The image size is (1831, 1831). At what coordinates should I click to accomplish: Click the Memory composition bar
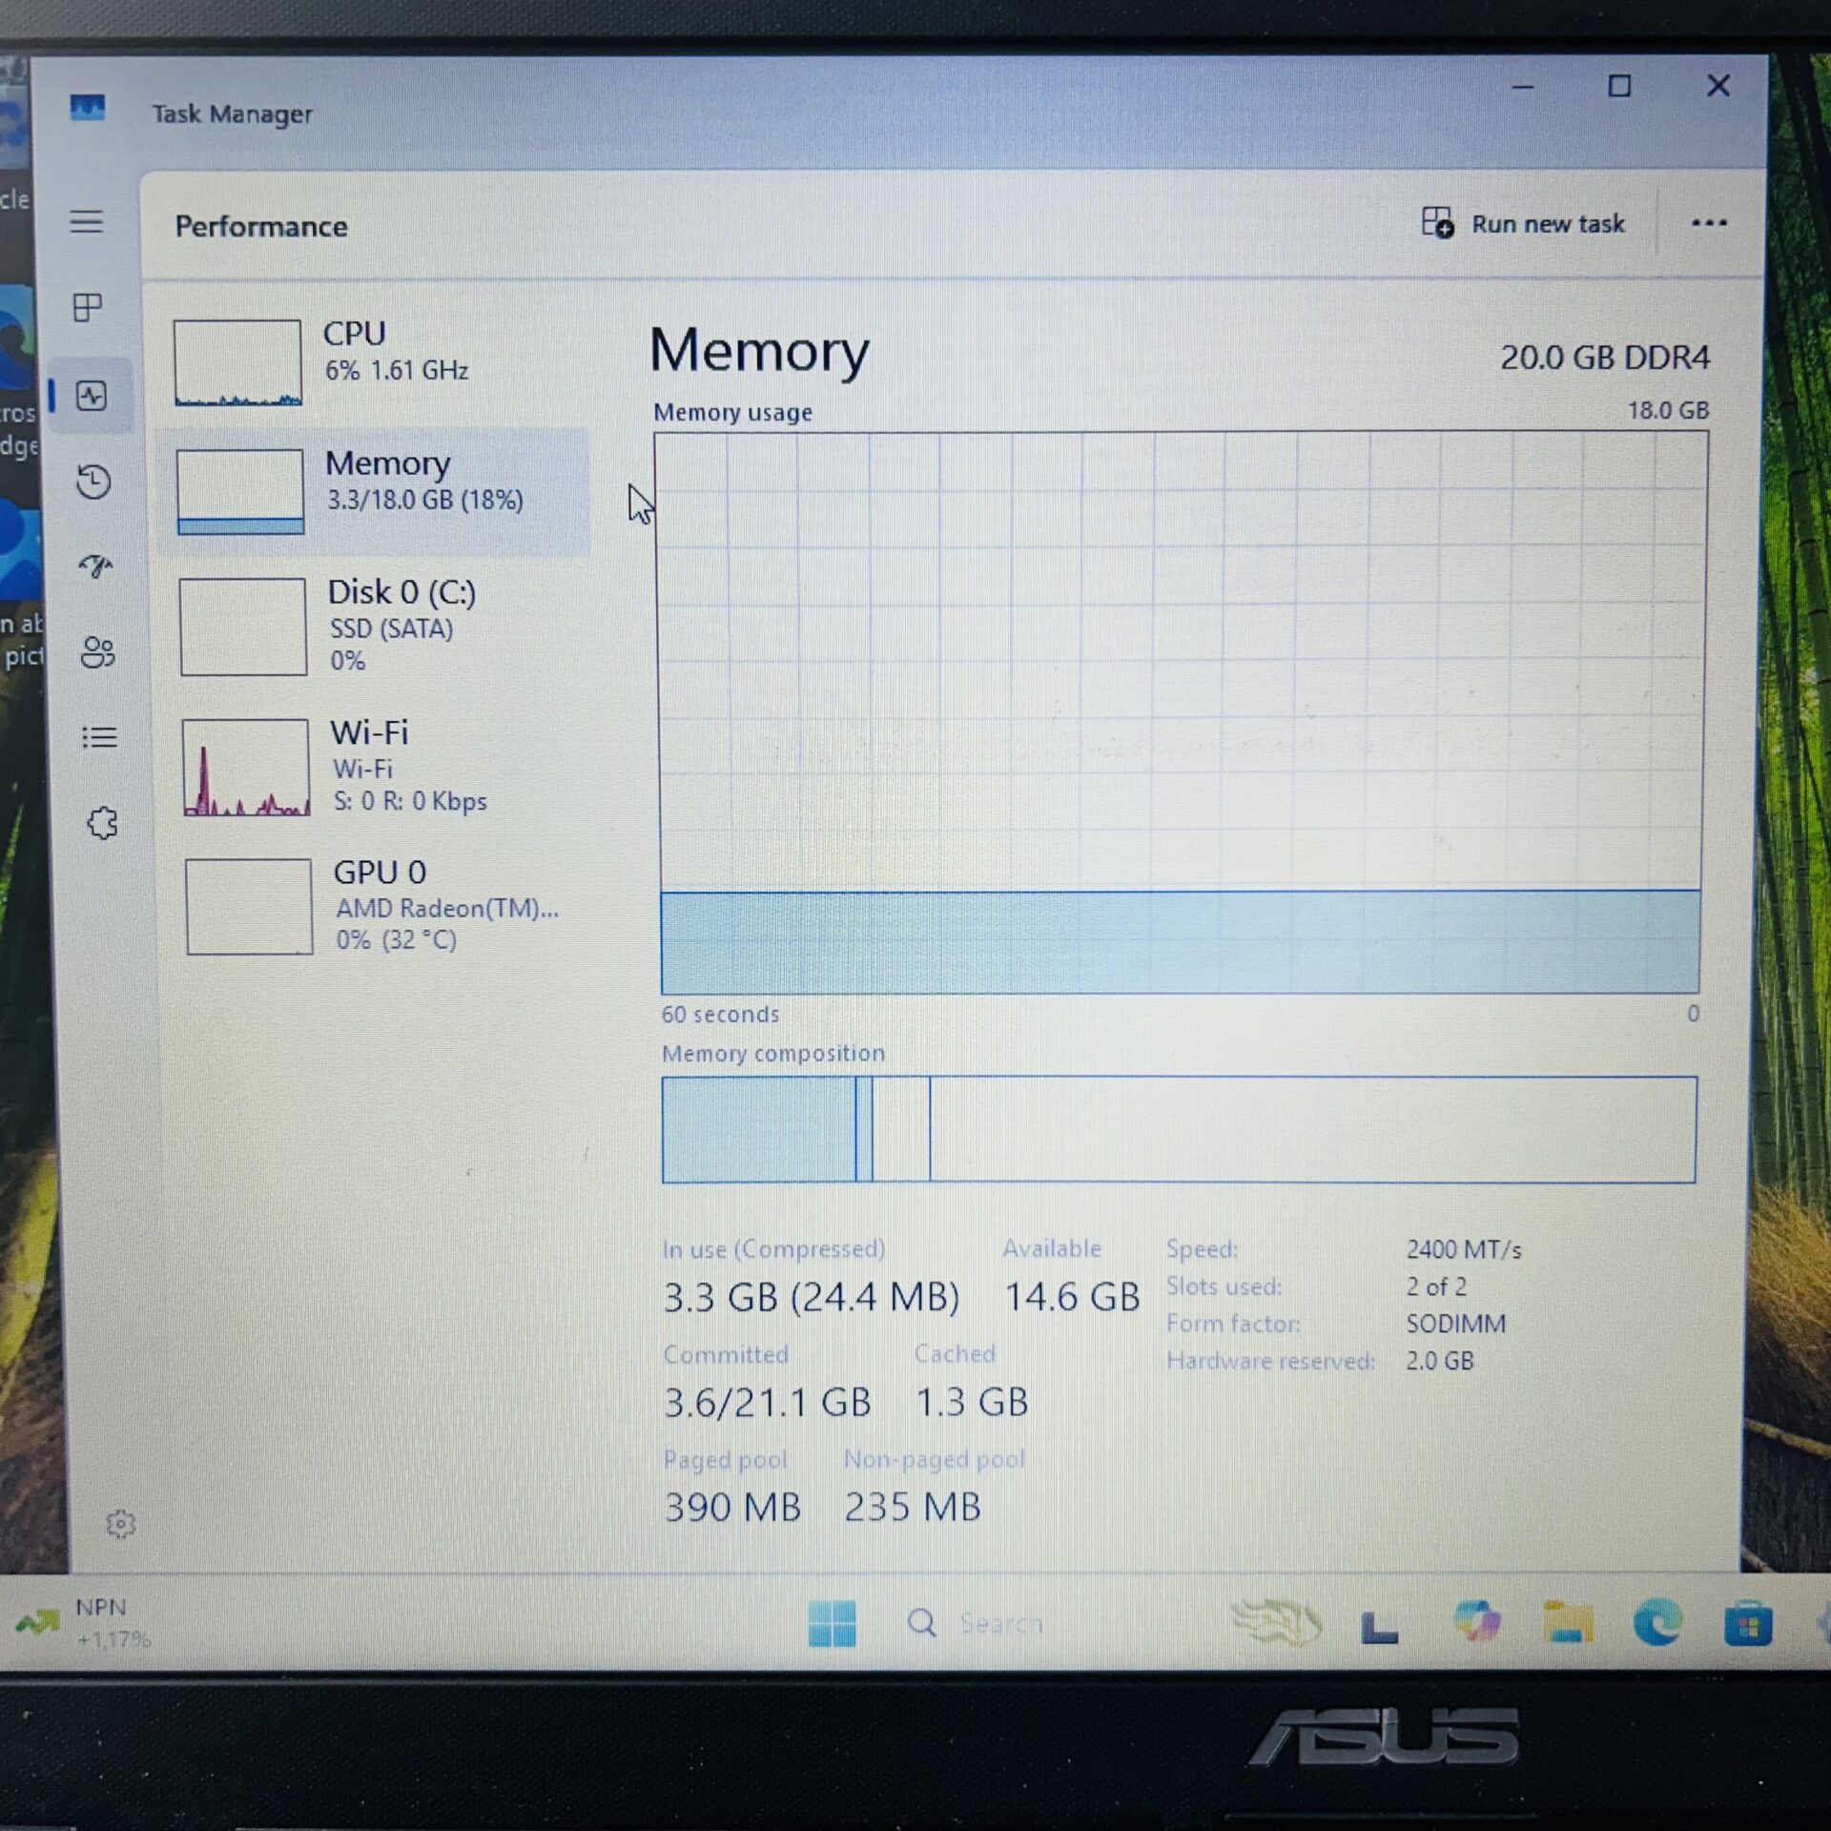click(x=1179, y=1130)
